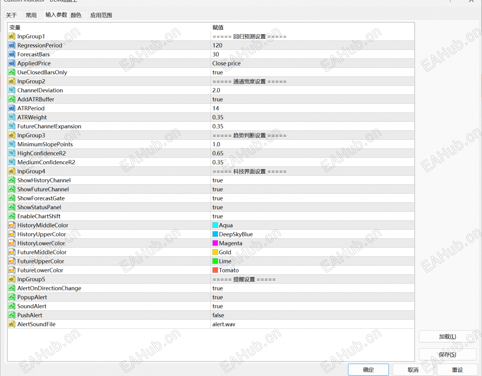This screenshot has width=482, height=376.
Task: Open the 应用范围 tab
Action: tap(101, 15)
